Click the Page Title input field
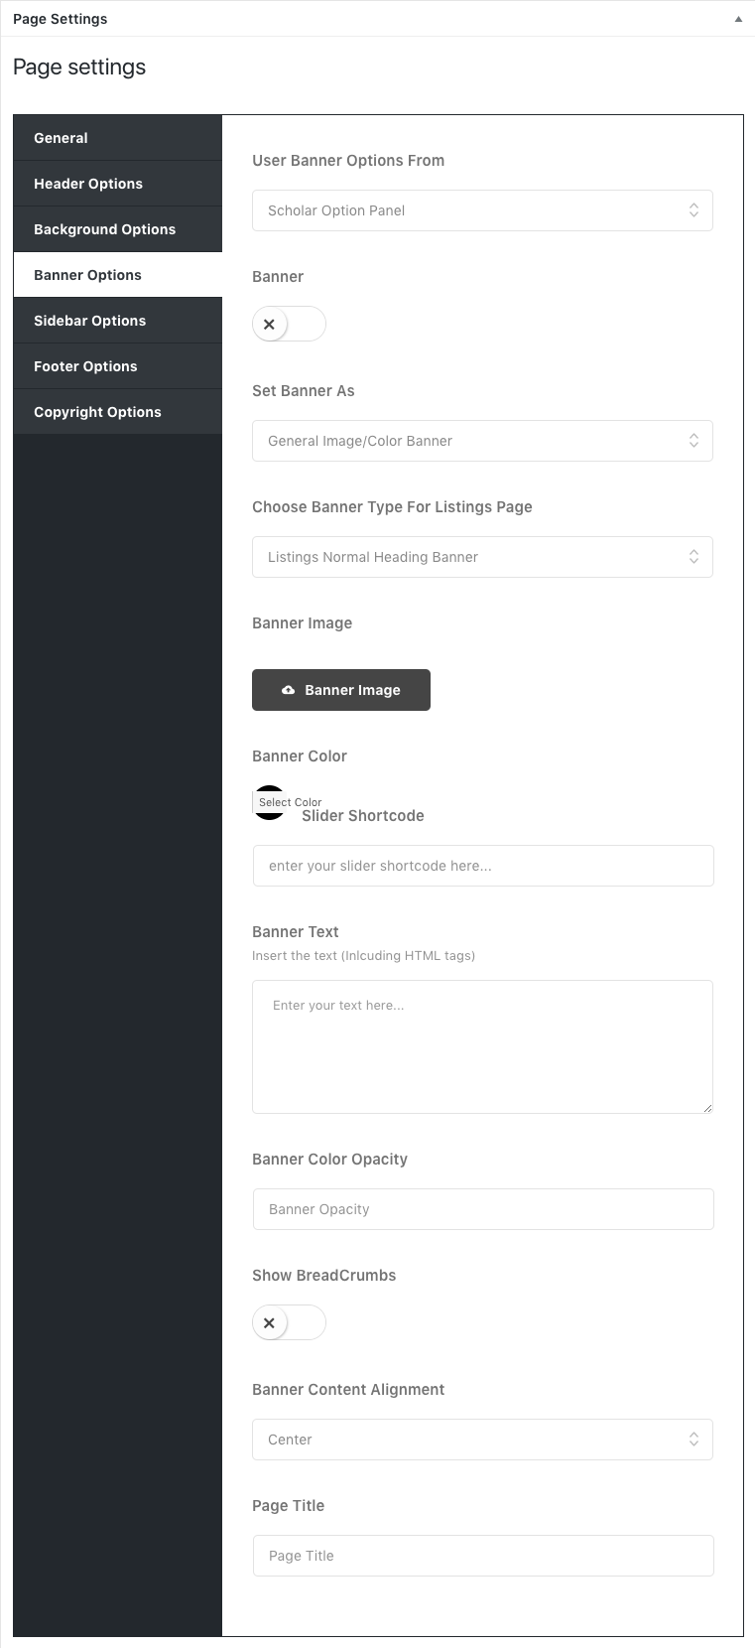Screen dimensions: 755x1648 (483, 1556)
